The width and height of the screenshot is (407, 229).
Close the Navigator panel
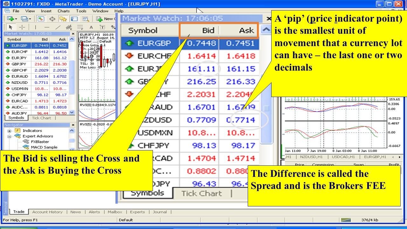[x=73, y=125]
